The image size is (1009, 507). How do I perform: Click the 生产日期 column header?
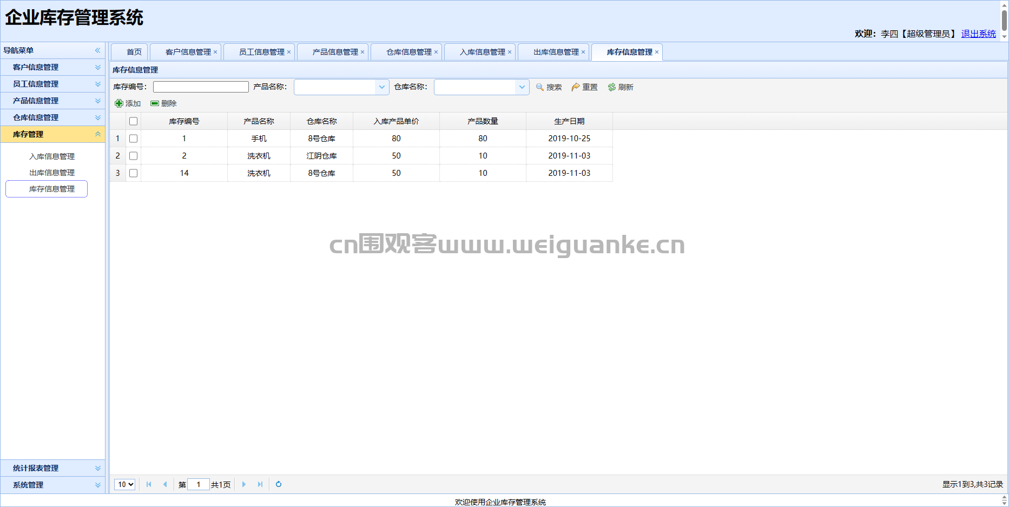click(569, 121)
